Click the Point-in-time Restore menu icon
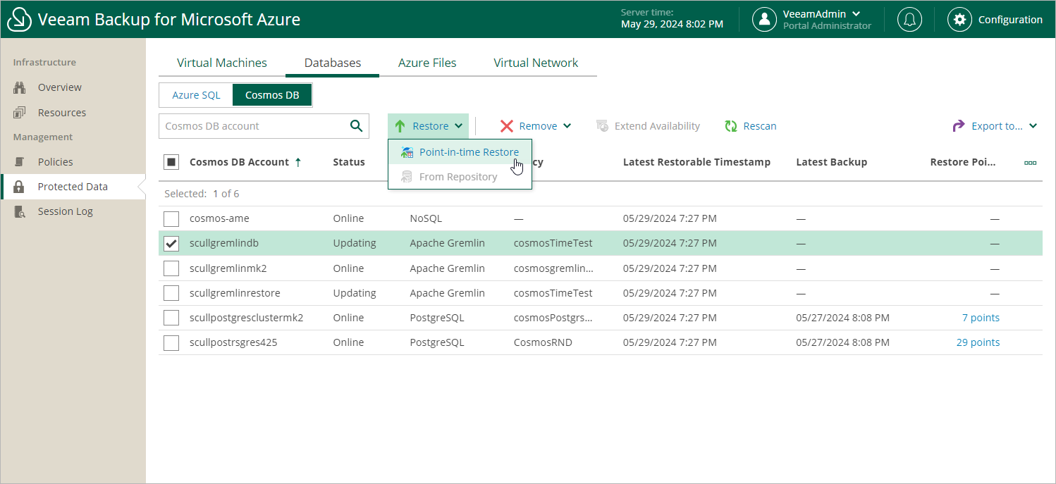This screenshot has height=484, width=1056. point(407,152)
